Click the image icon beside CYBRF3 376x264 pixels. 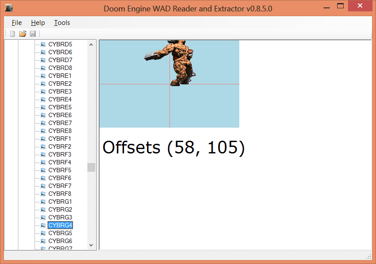pos(43,154)
